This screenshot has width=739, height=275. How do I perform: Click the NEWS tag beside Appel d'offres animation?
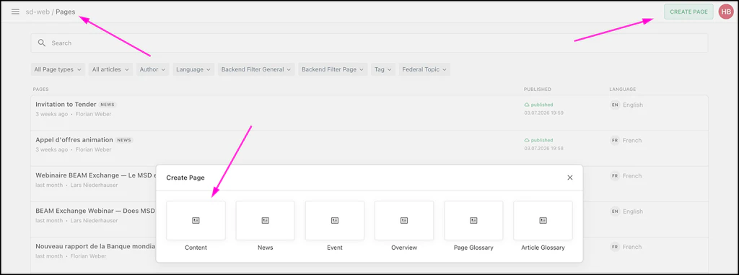coord(124,140)
